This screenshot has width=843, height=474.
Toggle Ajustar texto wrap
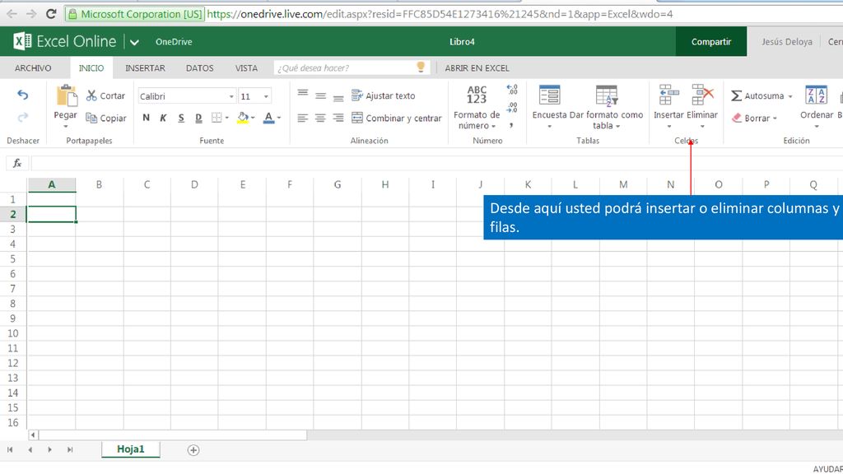384,95
